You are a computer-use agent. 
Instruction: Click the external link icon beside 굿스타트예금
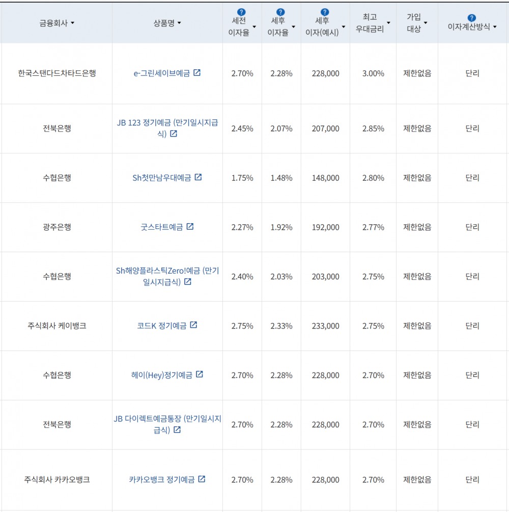tap(190, 227)
